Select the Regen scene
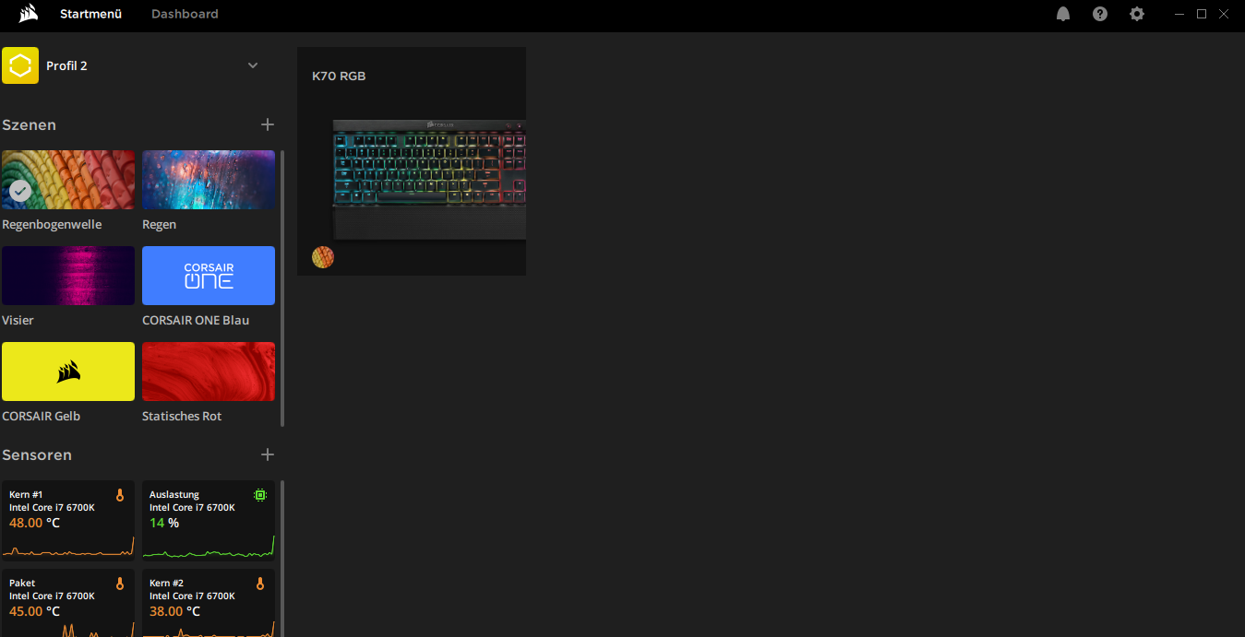1245x637 pixels. click(x=209, y=180)
